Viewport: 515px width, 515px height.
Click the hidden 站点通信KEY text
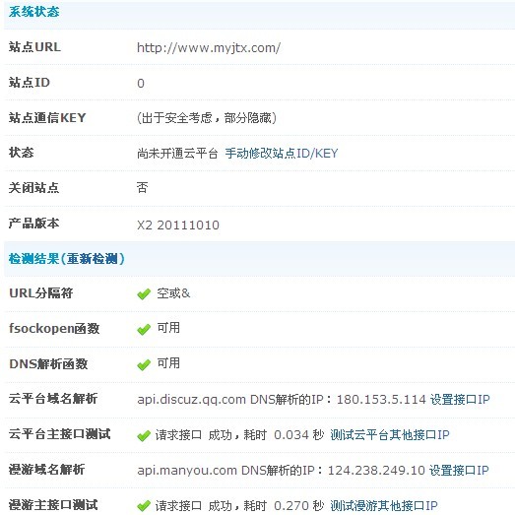pos(207,118)
